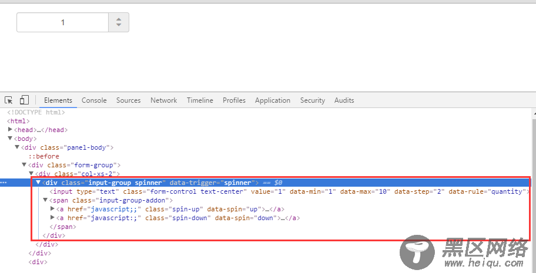
Task: Collapse the input-group spinner div node
Action: tap(38, 183)
